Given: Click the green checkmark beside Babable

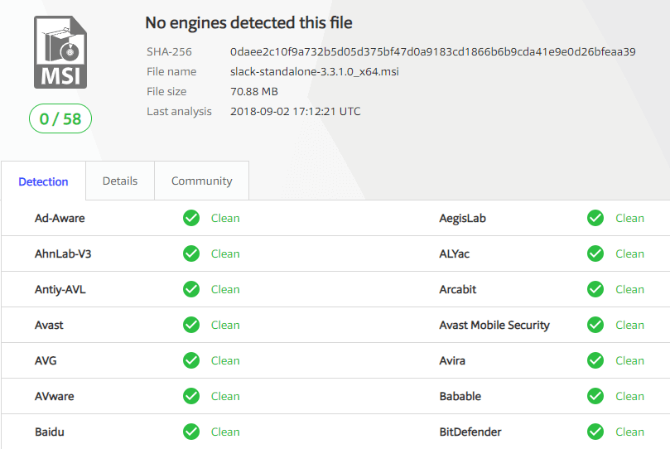Looking at the screenshot, I should (595, 396).
